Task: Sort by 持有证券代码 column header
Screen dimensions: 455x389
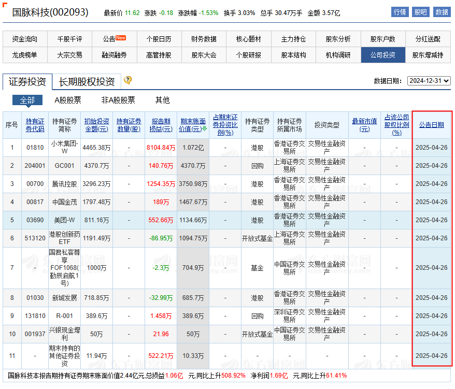Action: point(35,125)
